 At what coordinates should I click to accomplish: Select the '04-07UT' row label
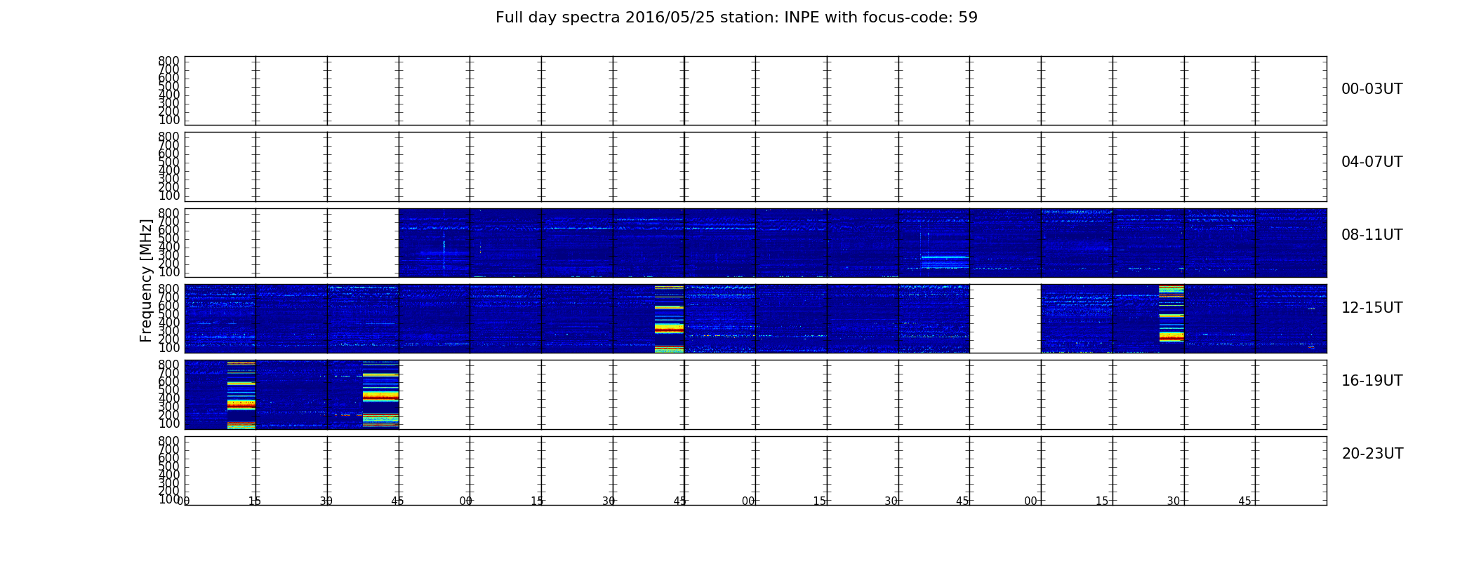pos(1372,162)
